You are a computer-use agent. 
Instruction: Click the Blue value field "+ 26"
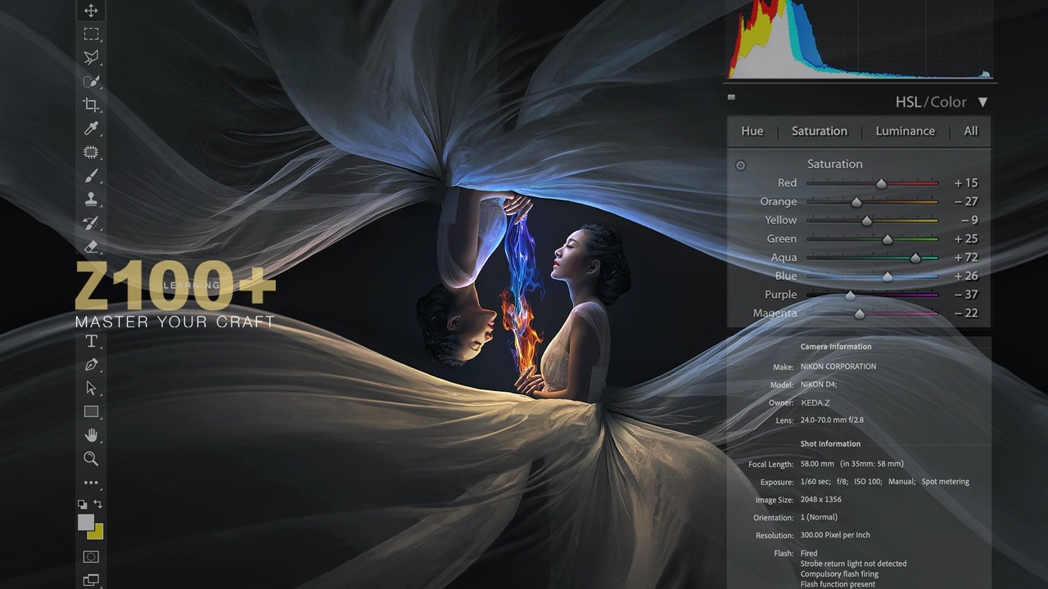point(966,276)
